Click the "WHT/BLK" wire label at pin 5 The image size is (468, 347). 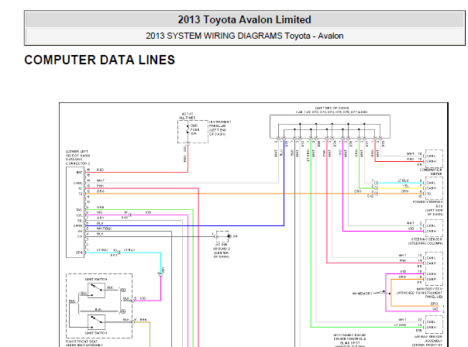(x=104, y=228)
